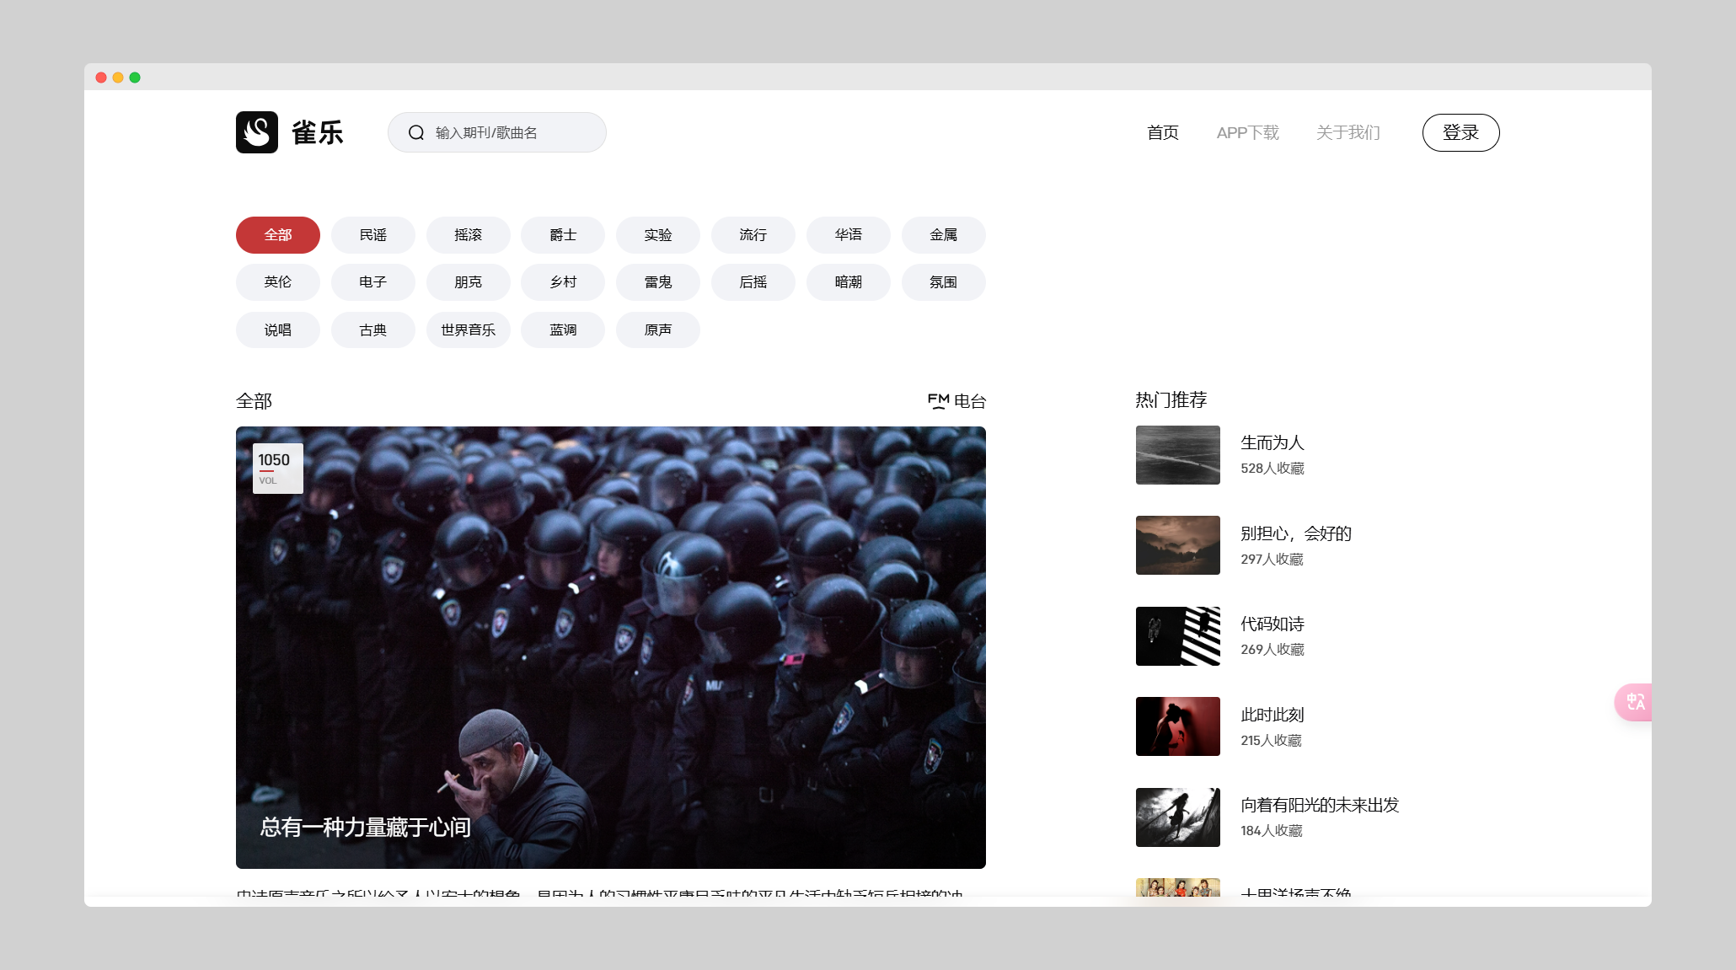1736x970 pixels.
Task: Select the 爵士 genre tag
Action: click(563, 235)
